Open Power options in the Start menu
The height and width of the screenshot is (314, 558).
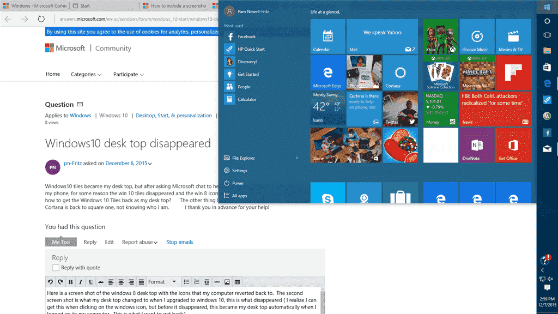[x=238, y=182]
